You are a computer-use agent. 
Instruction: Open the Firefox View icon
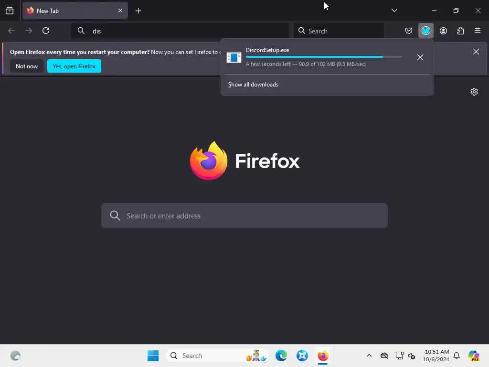point(10,11)
